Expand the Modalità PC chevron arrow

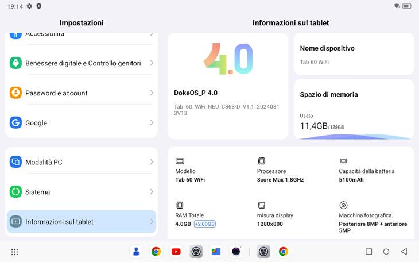pos(152,162)
